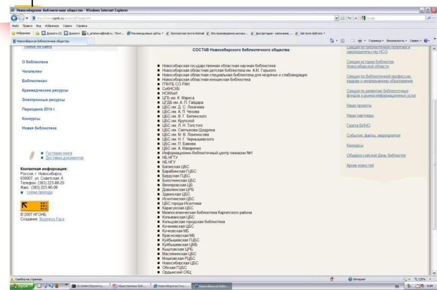The image size is (437, 290).
Task: Open the Сервис menu in menu bar
Action: point(67,25)
